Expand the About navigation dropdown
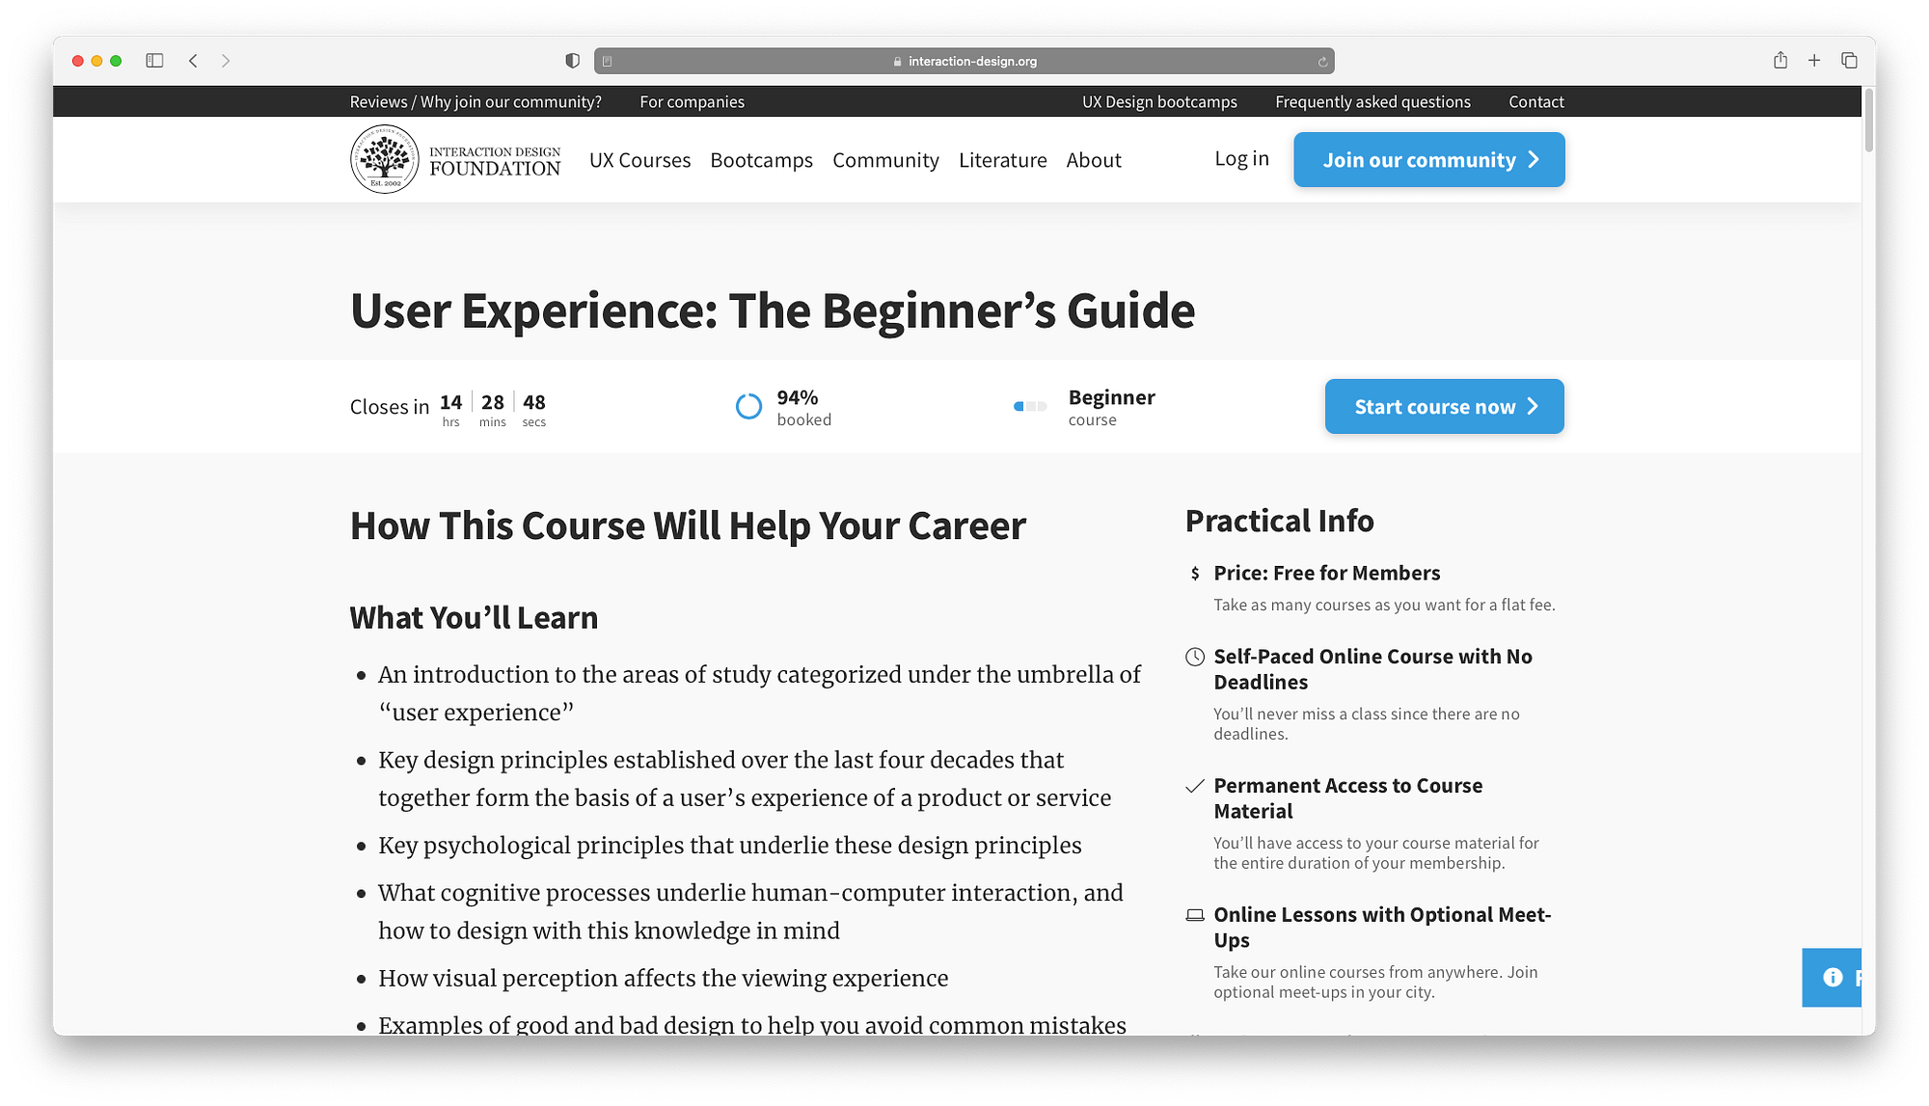The height and width of the screenshot is (1106, 1929). pos(1092,159)
